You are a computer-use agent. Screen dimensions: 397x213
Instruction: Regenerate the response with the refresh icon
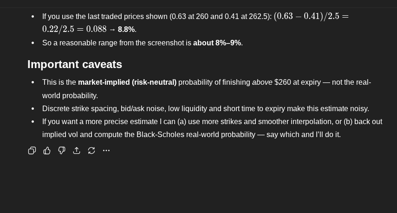pyautogui.click(x=91, y=150)
